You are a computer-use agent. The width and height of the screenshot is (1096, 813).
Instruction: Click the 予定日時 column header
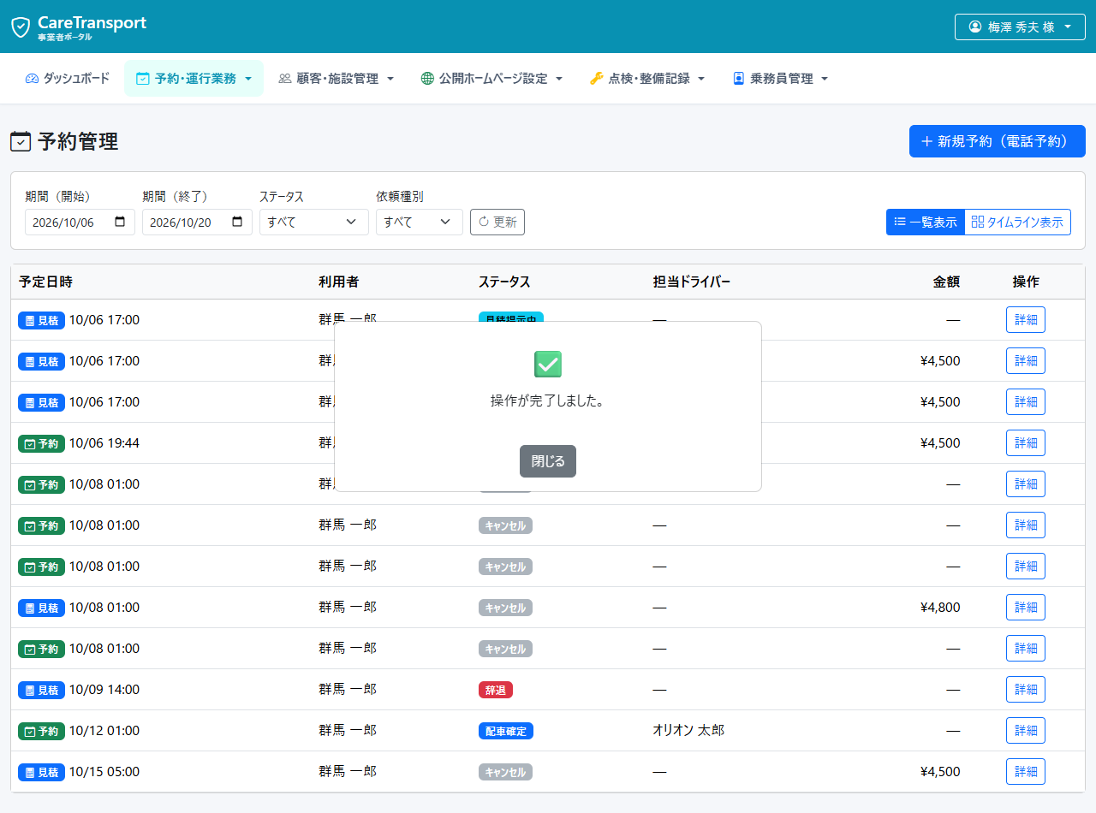point(46,282)
